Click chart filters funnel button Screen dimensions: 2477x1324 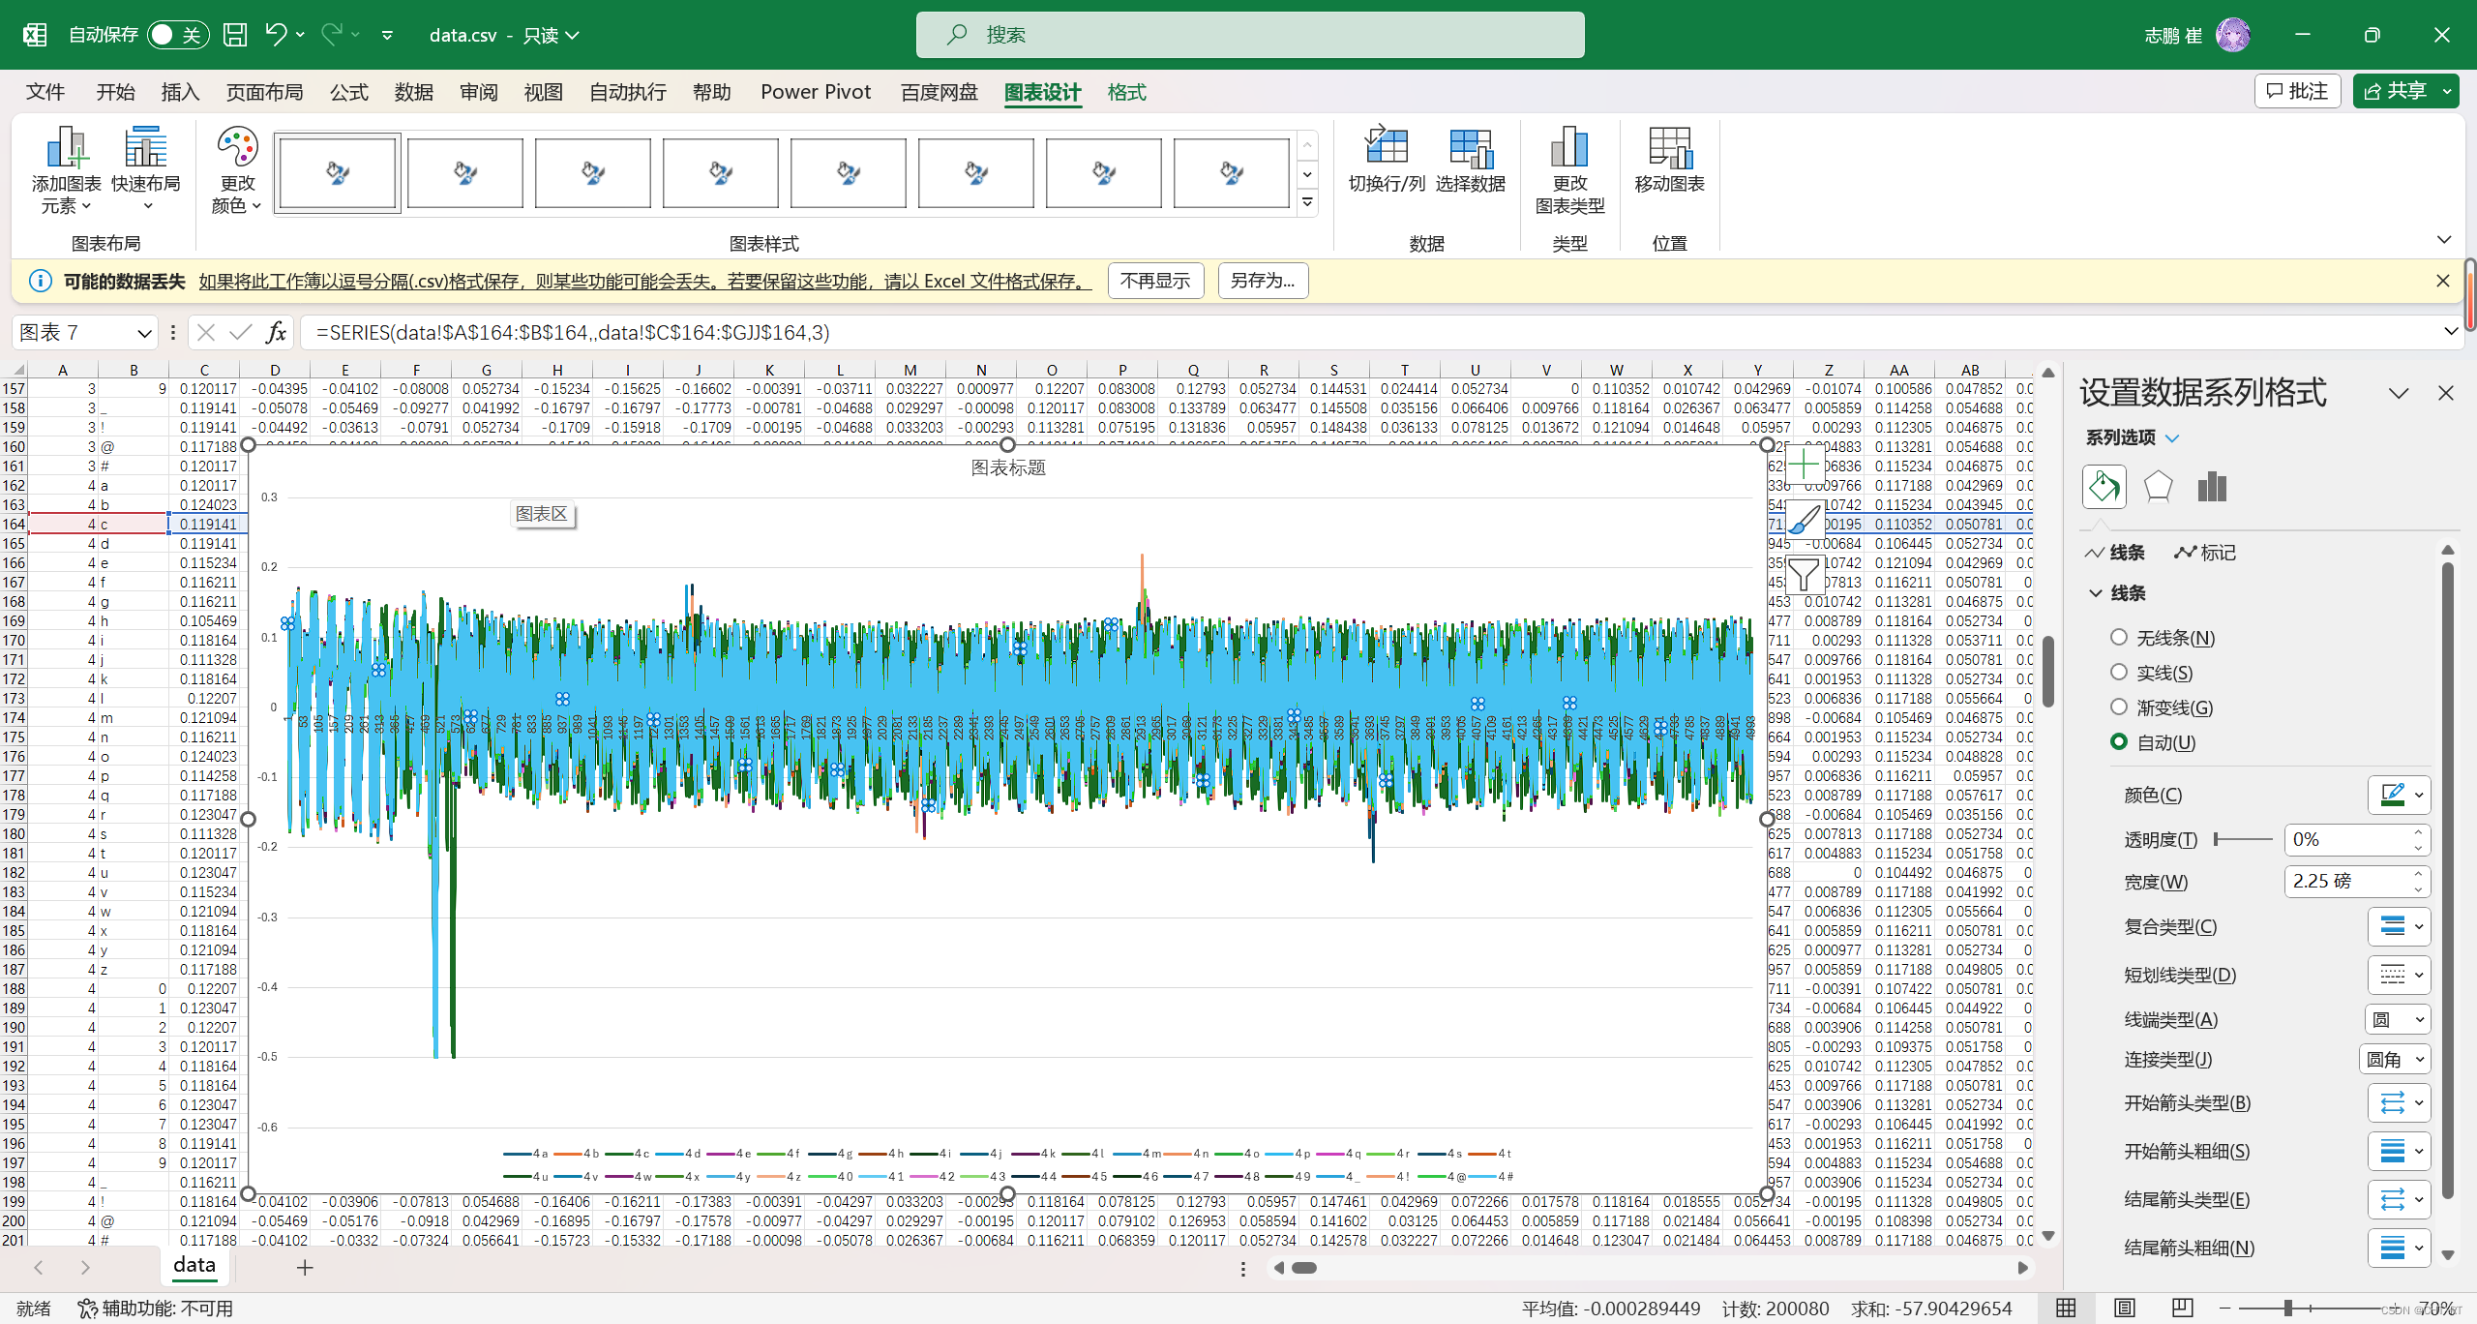click(1804, 575)
